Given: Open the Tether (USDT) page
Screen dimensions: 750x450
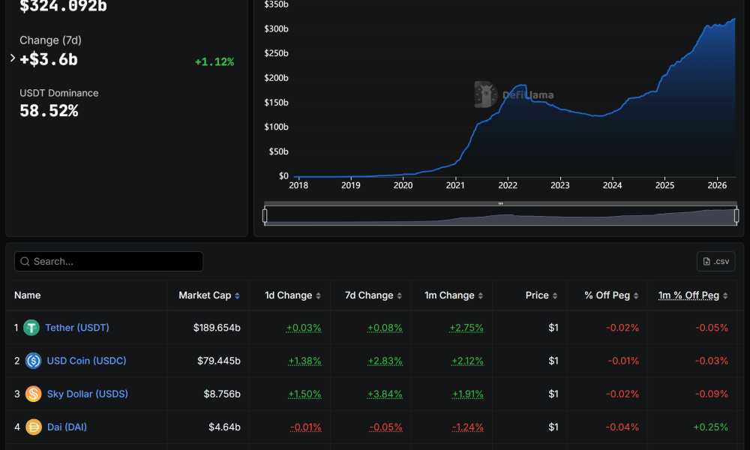Looking at the screenshot, I should coord(77,328).
